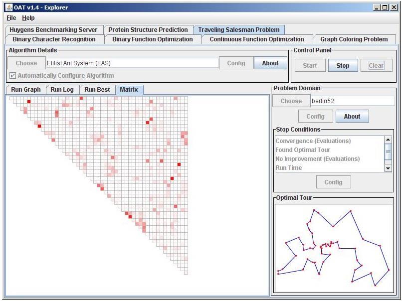Open the Help menu

[x=28, y=18]
